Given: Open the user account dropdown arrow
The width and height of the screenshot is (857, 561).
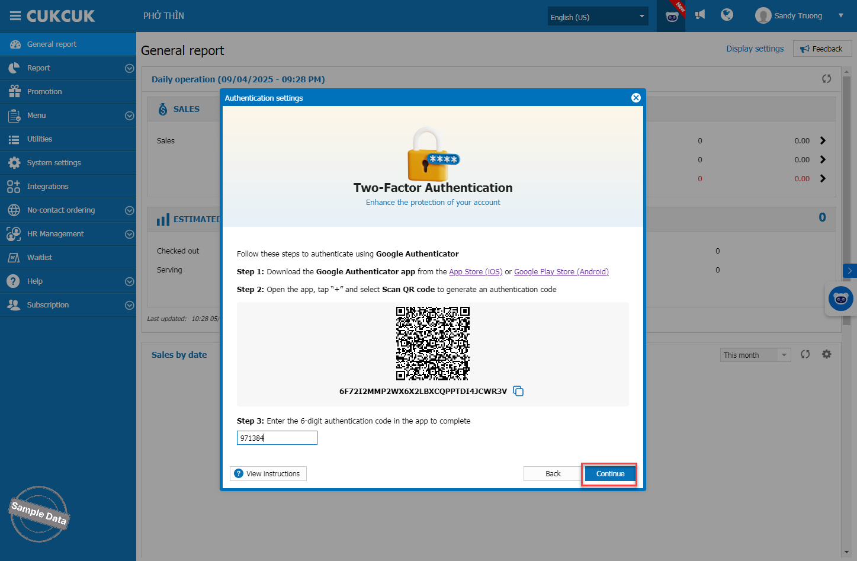Looking at the screenshot, I should point(840,15).
